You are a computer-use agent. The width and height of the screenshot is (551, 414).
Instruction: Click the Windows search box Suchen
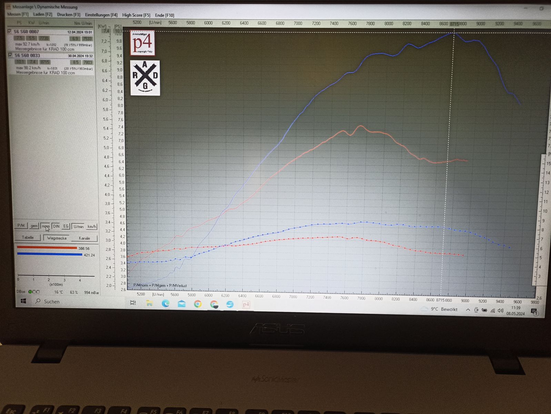tap(52, 302)
